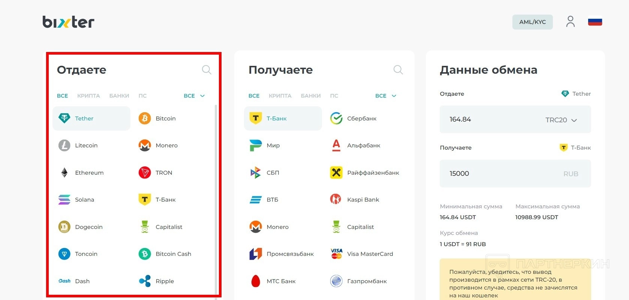This screenshot has width=629, height=300.
Task: Open search in the Получаете panel
Action: 398,70
